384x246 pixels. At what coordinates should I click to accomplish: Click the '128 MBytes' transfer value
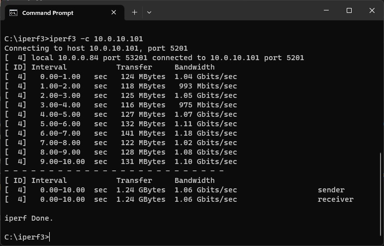point(143,152)
